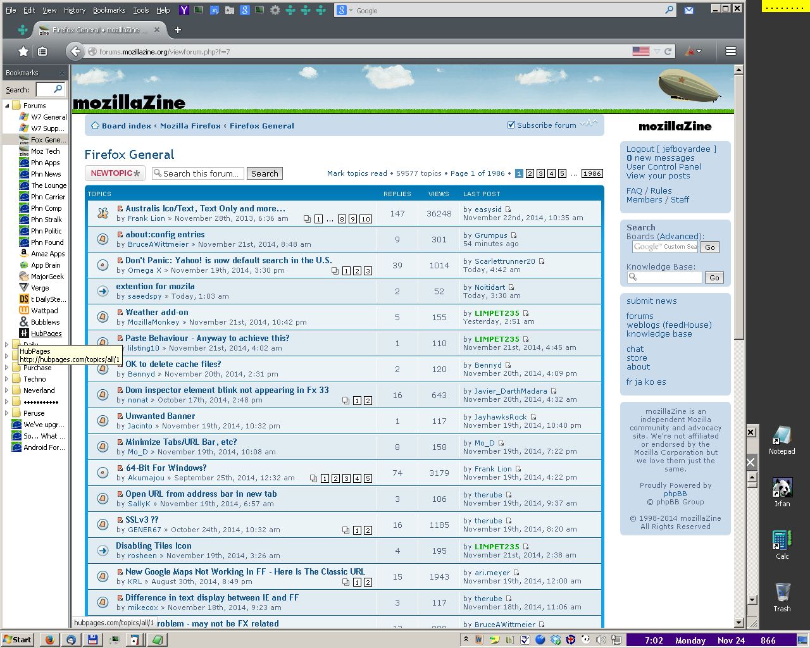
Task: Open the File menu
Action: [x=11, y=10]
